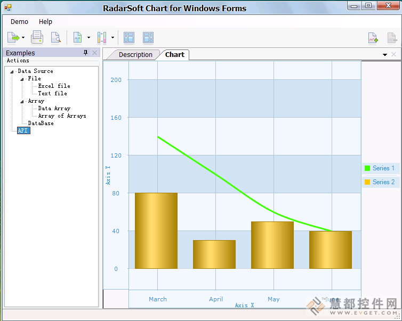Click the June bar in chart
This screenshot has width=402, height=321.
[331, 250]
